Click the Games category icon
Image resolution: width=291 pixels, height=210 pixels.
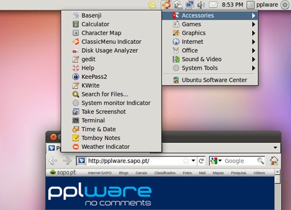176,24
